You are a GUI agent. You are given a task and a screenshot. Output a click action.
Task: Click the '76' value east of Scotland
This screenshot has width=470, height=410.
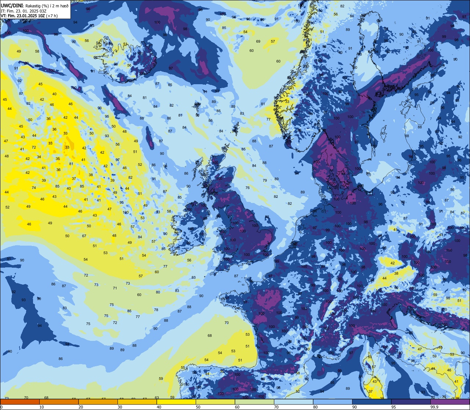[247, 188]
